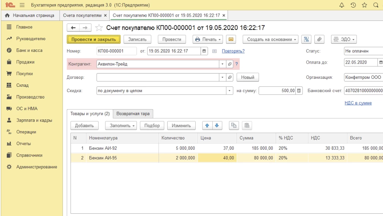Expand the Скидка dropdown arrow
The width and height of the screenshot is (383, 216).
[229, 91]
